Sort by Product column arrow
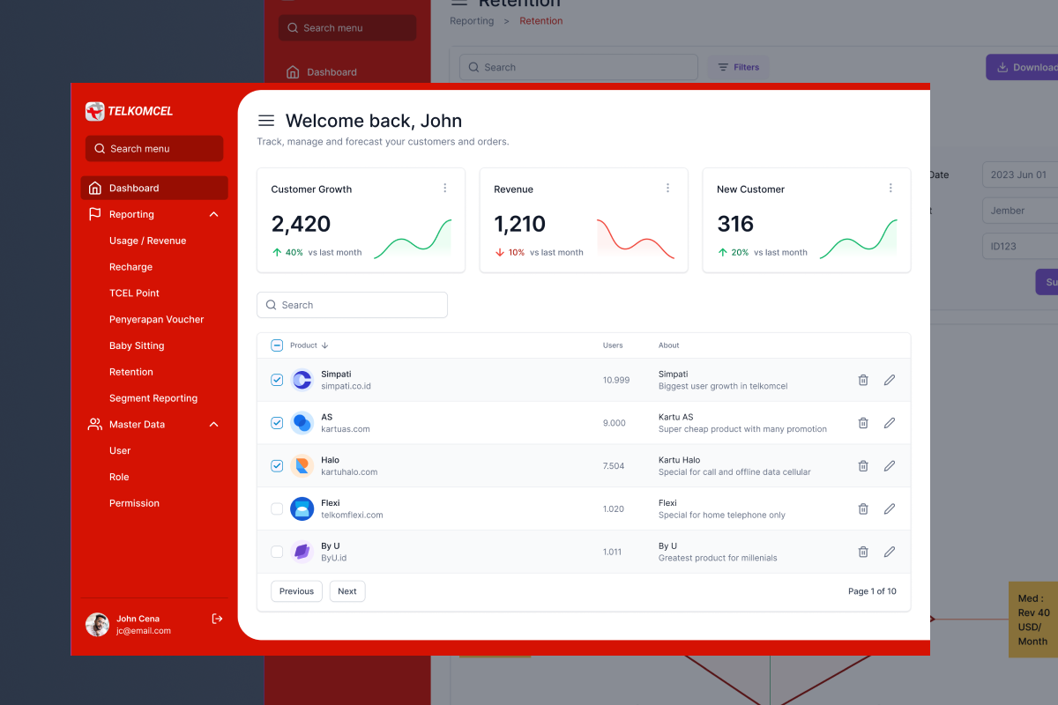The width and height of the screenshot is (1058, 705). pos(325,345)
